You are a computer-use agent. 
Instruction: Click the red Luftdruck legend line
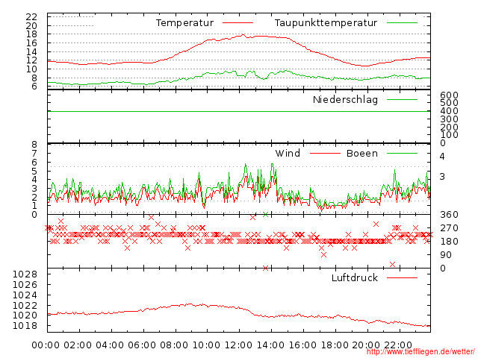(x=402, y=277)
